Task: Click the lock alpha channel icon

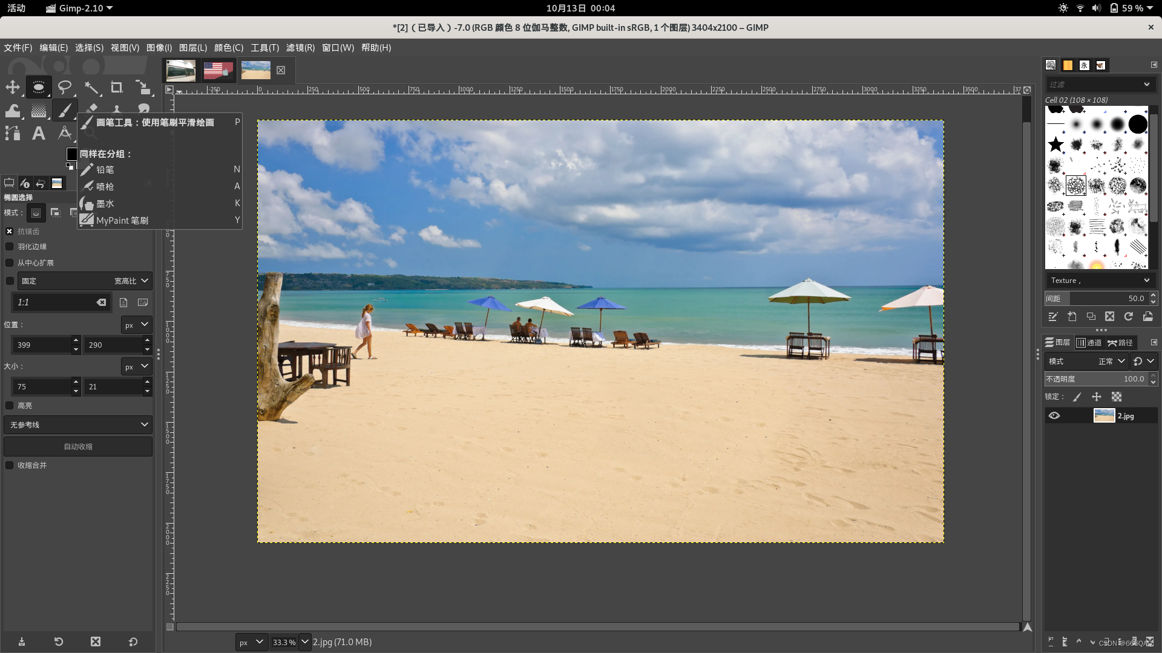Action: pos(1117,397)
